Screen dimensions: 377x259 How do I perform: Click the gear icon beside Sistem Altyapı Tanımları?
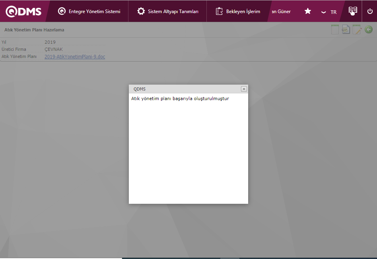click(x=141, y=11)
